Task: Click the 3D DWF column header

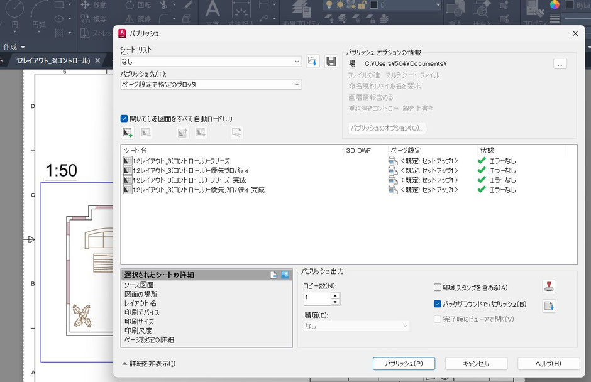Action: 366,150
